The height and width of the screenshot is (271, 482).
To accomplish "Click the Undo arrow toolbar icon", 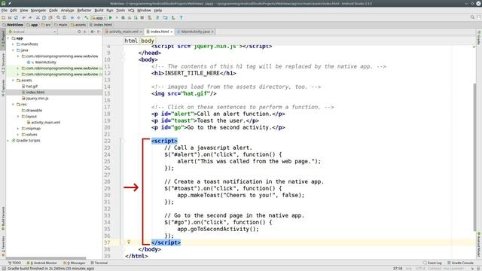I will pyautogui.click(x=23, y=18).
